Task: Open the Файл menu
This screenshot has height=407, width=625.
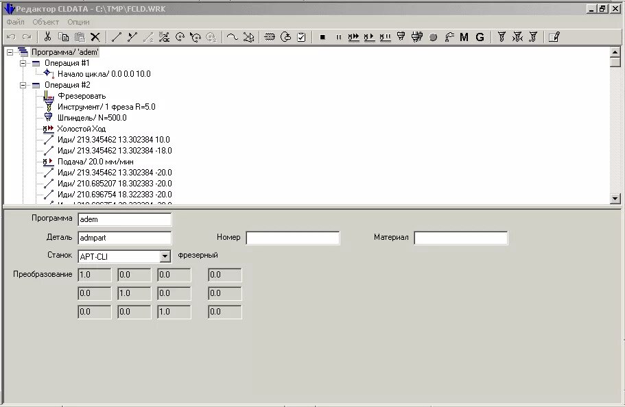Action: (16, 22)
